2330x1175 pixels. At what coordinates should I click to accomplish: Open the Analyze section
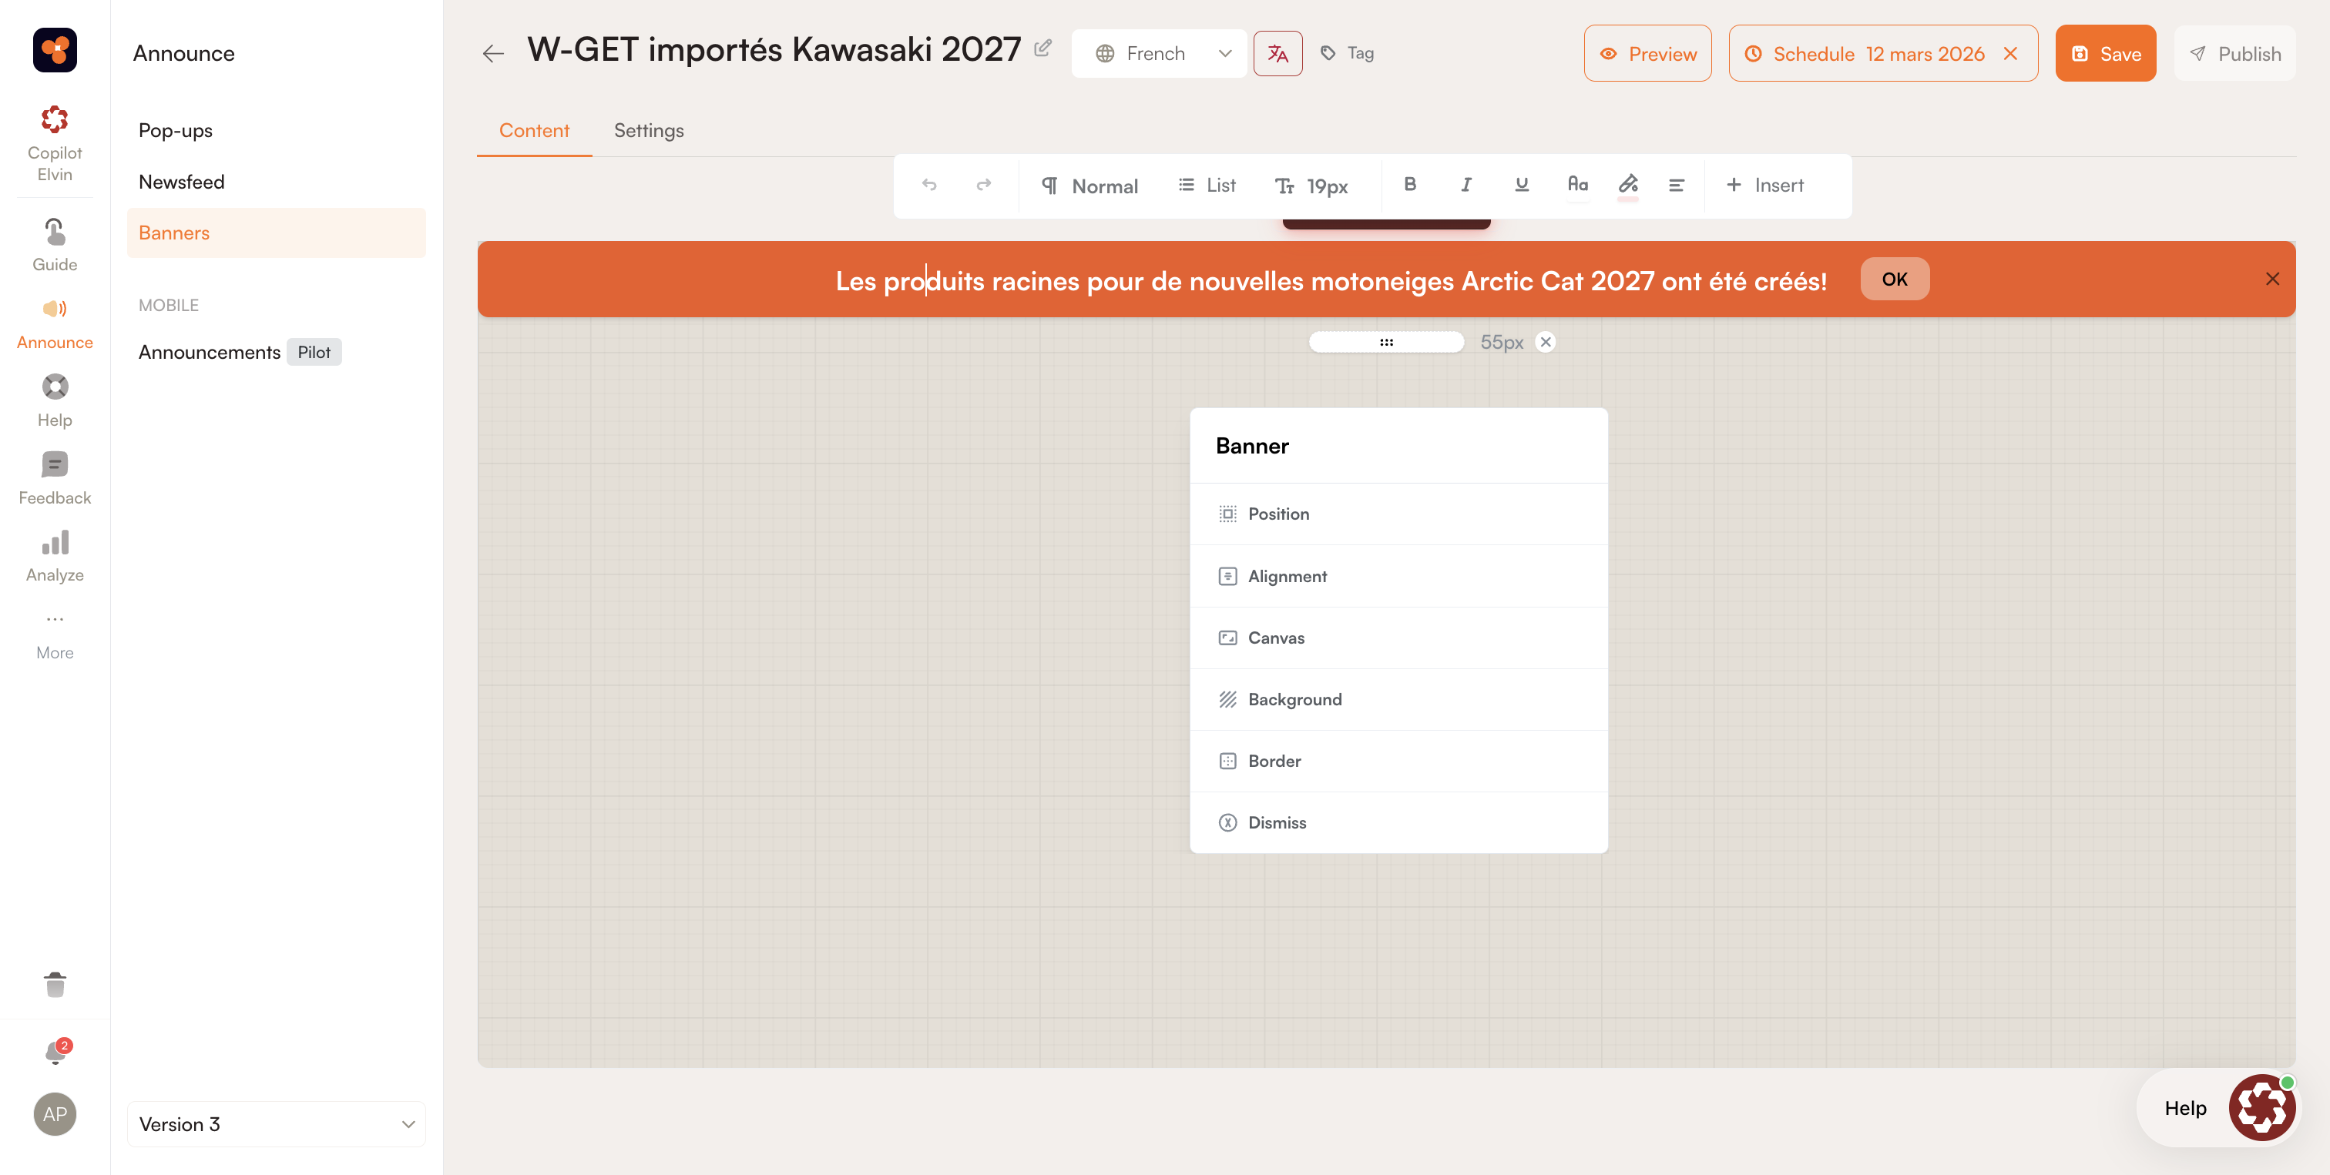pos(54,556)
